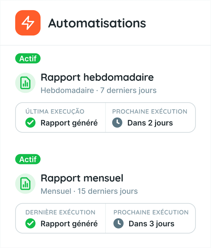211x248 pixels.
Task: Click the clock icon beside Dans 2 jours
Action: point(117,123)
